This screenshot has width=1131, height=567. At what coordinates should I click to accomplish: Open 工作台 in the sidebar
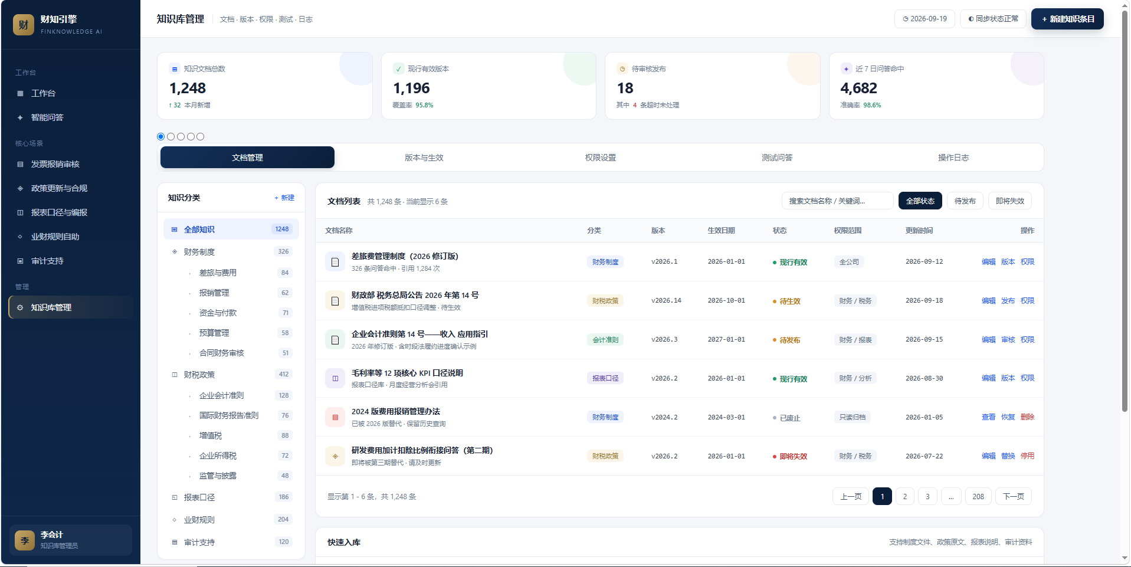pos(71,93)
